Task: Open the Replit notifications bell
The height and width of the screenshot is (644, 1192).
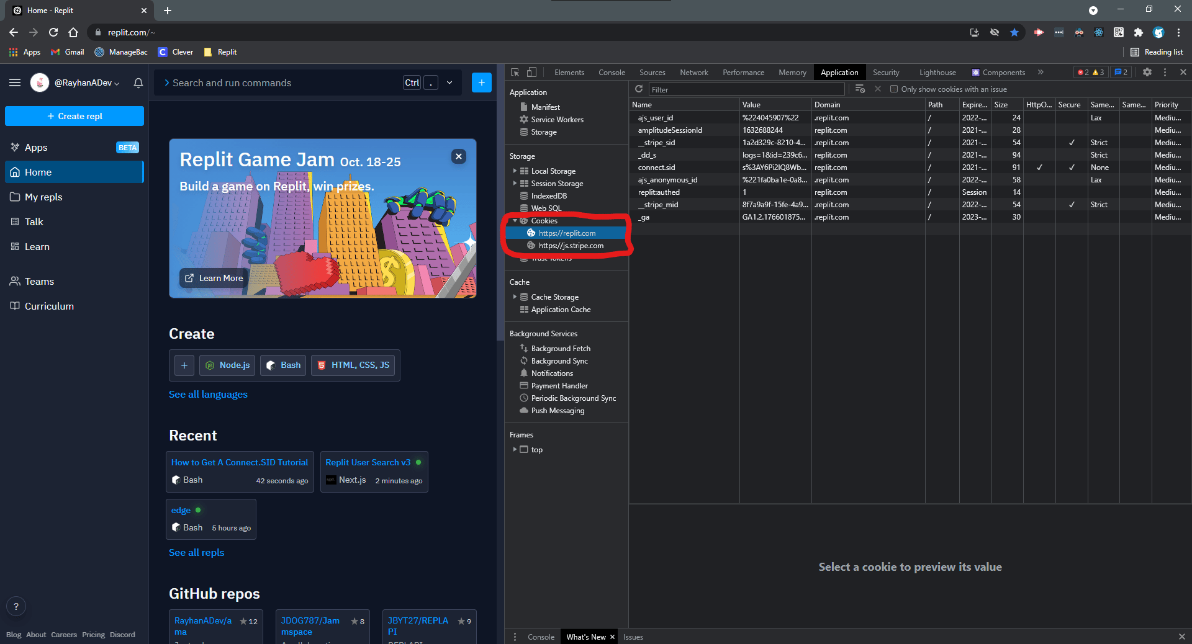Action: [138, 83]
